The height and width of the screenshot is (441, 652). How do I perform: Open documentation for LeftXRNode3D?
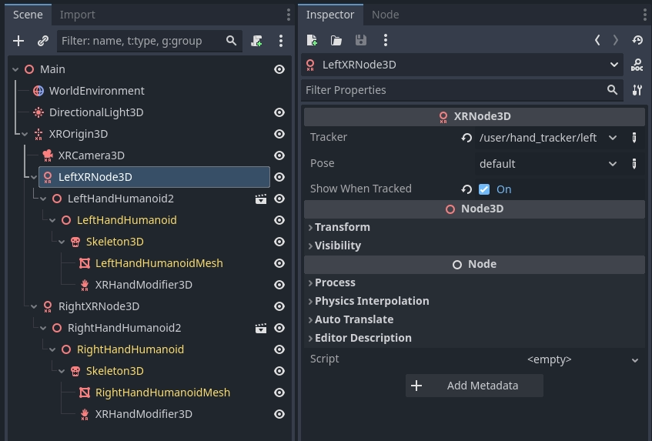click(x=637, y=65)
